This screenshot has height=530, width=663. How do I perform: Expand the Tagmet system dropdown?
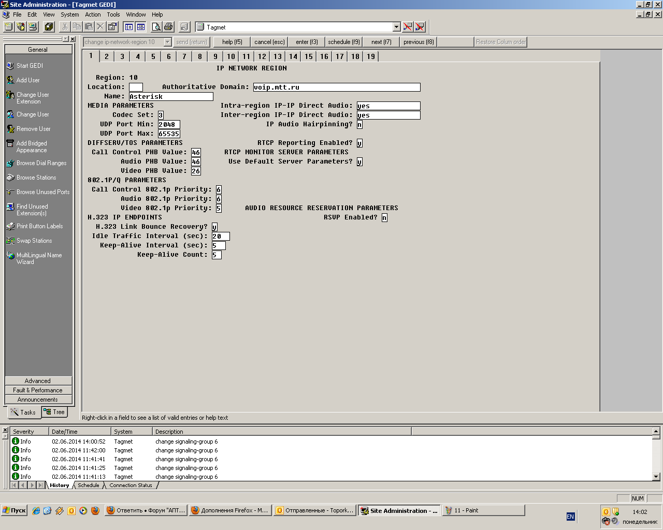click(x=397, y=27)
